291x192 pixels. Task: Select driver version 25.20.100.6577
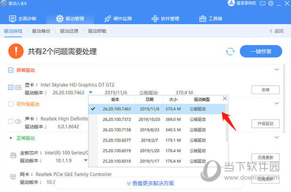[157, 140]
